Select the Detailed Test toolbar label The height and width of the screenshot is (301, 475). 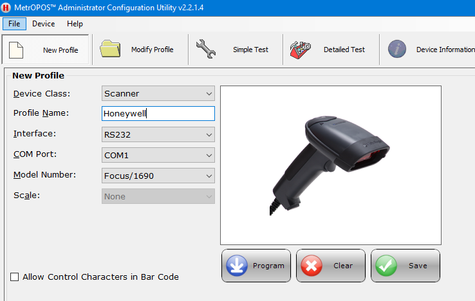[344, 50]
